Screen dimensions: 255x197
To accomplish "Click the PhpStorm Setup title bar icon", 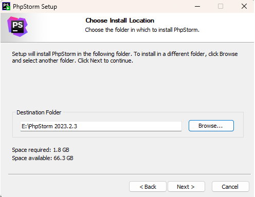I will [x=6, y=6].
